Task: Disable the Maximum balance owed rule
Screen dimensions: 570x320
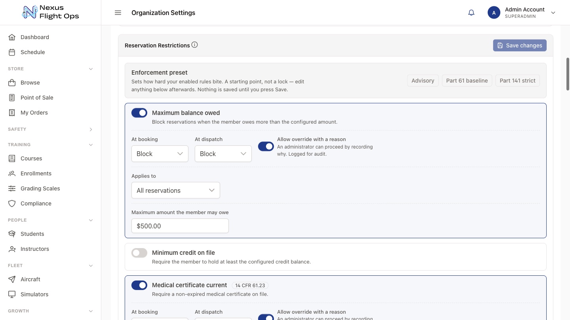Action: point(139,113)
